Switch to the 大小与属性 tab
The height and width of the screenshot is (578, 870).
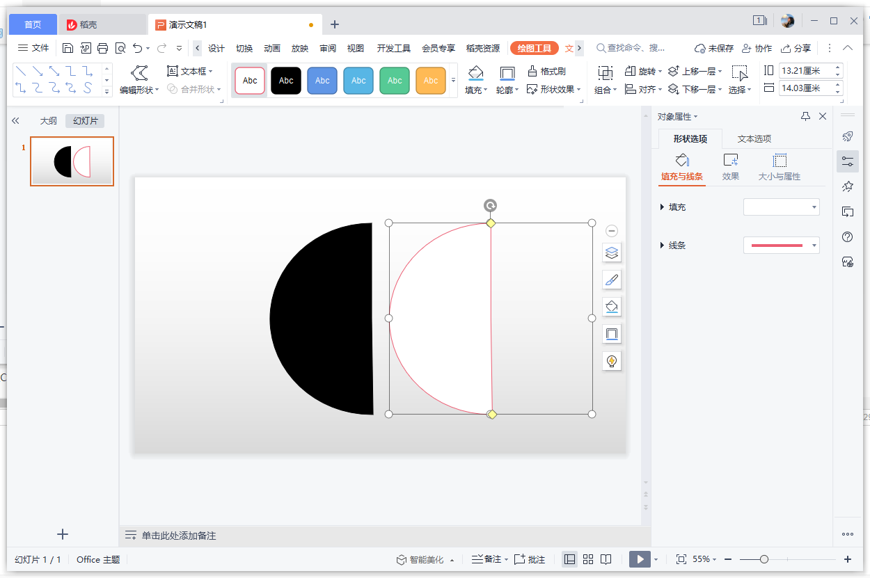tap(780, 168)
